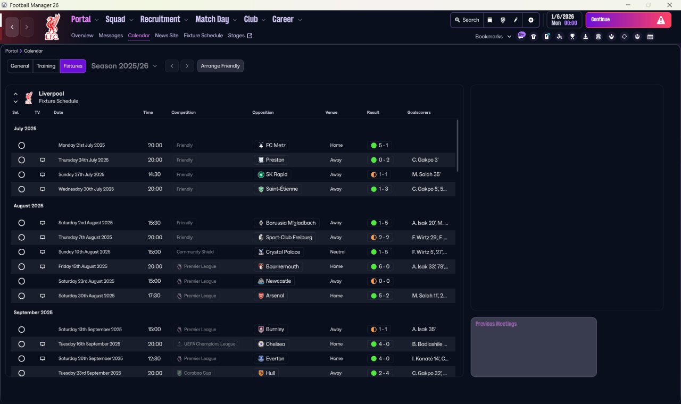Expand the Match Day menu dropdown arrow

(235, 20)
